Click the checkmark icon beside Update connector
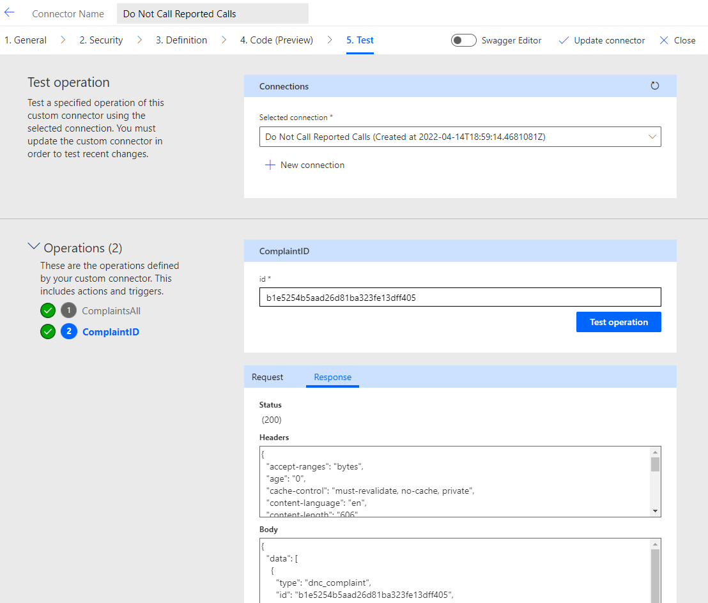 [564, 40]
